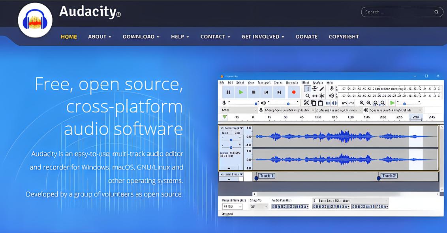The image size is (447, 233).
Task: Toggle Solo on the audio track
Action: [x=237, y=133]
